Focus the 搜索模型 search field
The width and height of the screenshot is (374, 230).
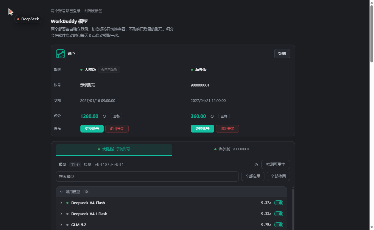tap(147, 177)
